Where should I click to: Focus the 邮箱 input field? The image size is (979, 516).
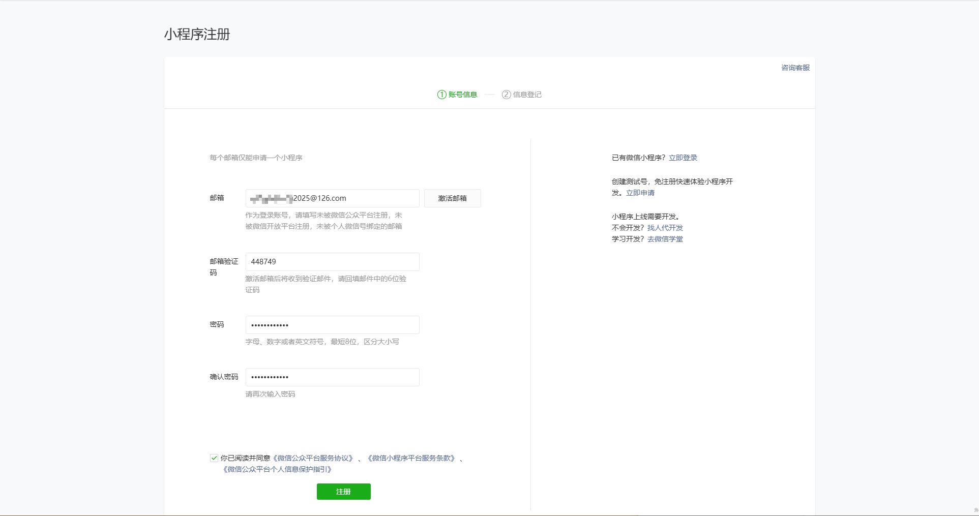point(332,198)
